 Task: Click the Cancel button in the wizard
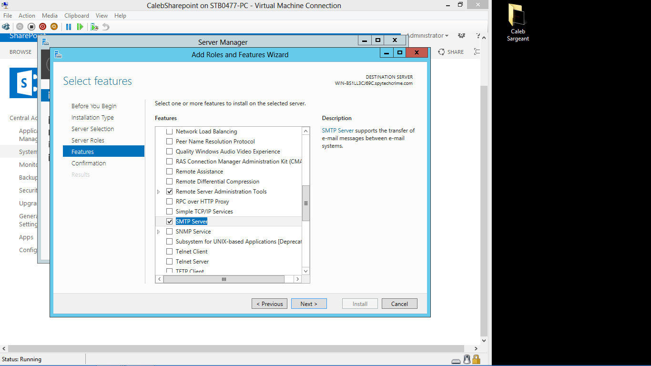click(x=399, y=304)
